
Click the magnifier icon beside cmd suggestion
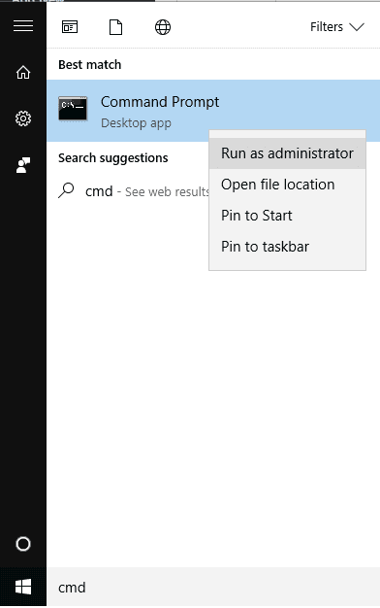coord(66,190)
